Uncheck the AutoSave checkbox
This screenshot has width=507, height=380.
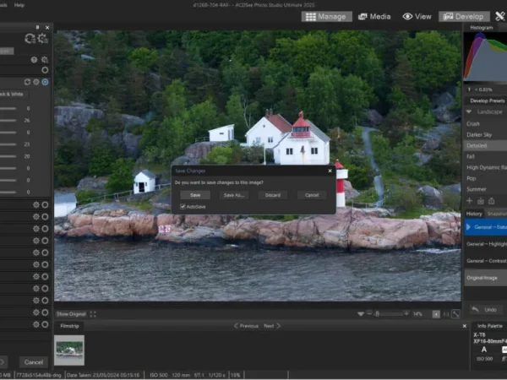183,207
